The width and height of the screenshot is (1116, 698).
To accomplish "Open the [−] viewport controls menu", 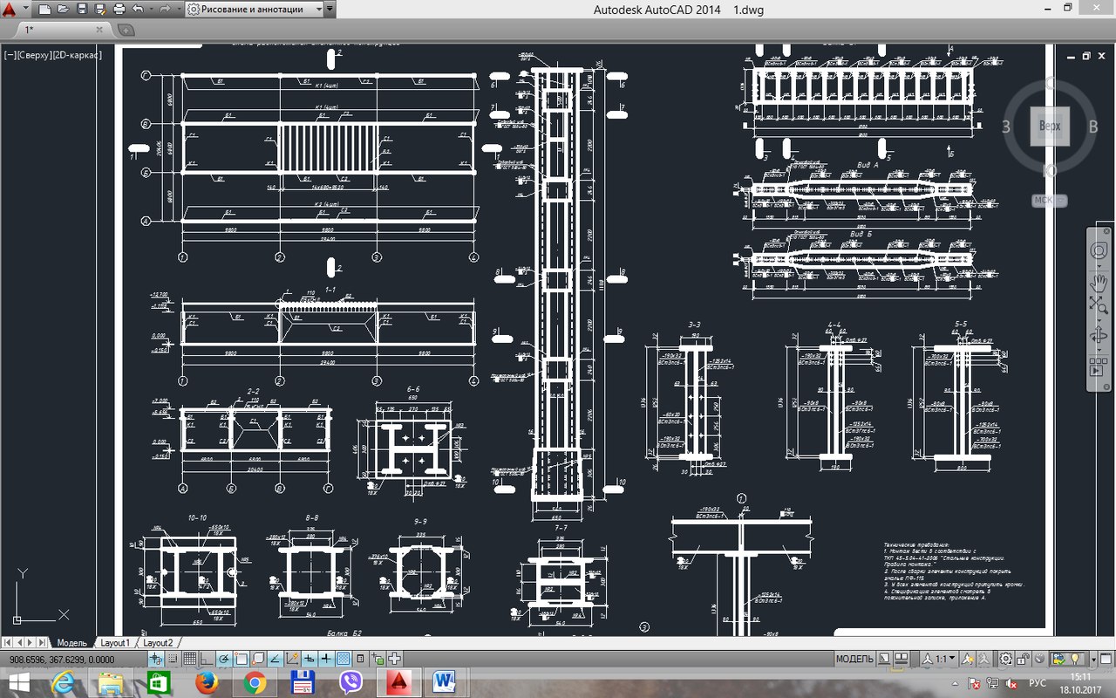I will [x=10, y=55].
